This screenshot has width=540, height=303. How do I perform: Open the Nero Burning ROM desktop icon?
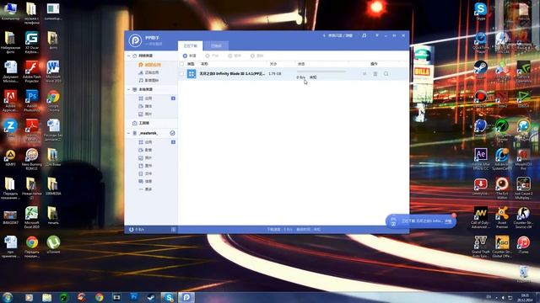click(32, 159)
